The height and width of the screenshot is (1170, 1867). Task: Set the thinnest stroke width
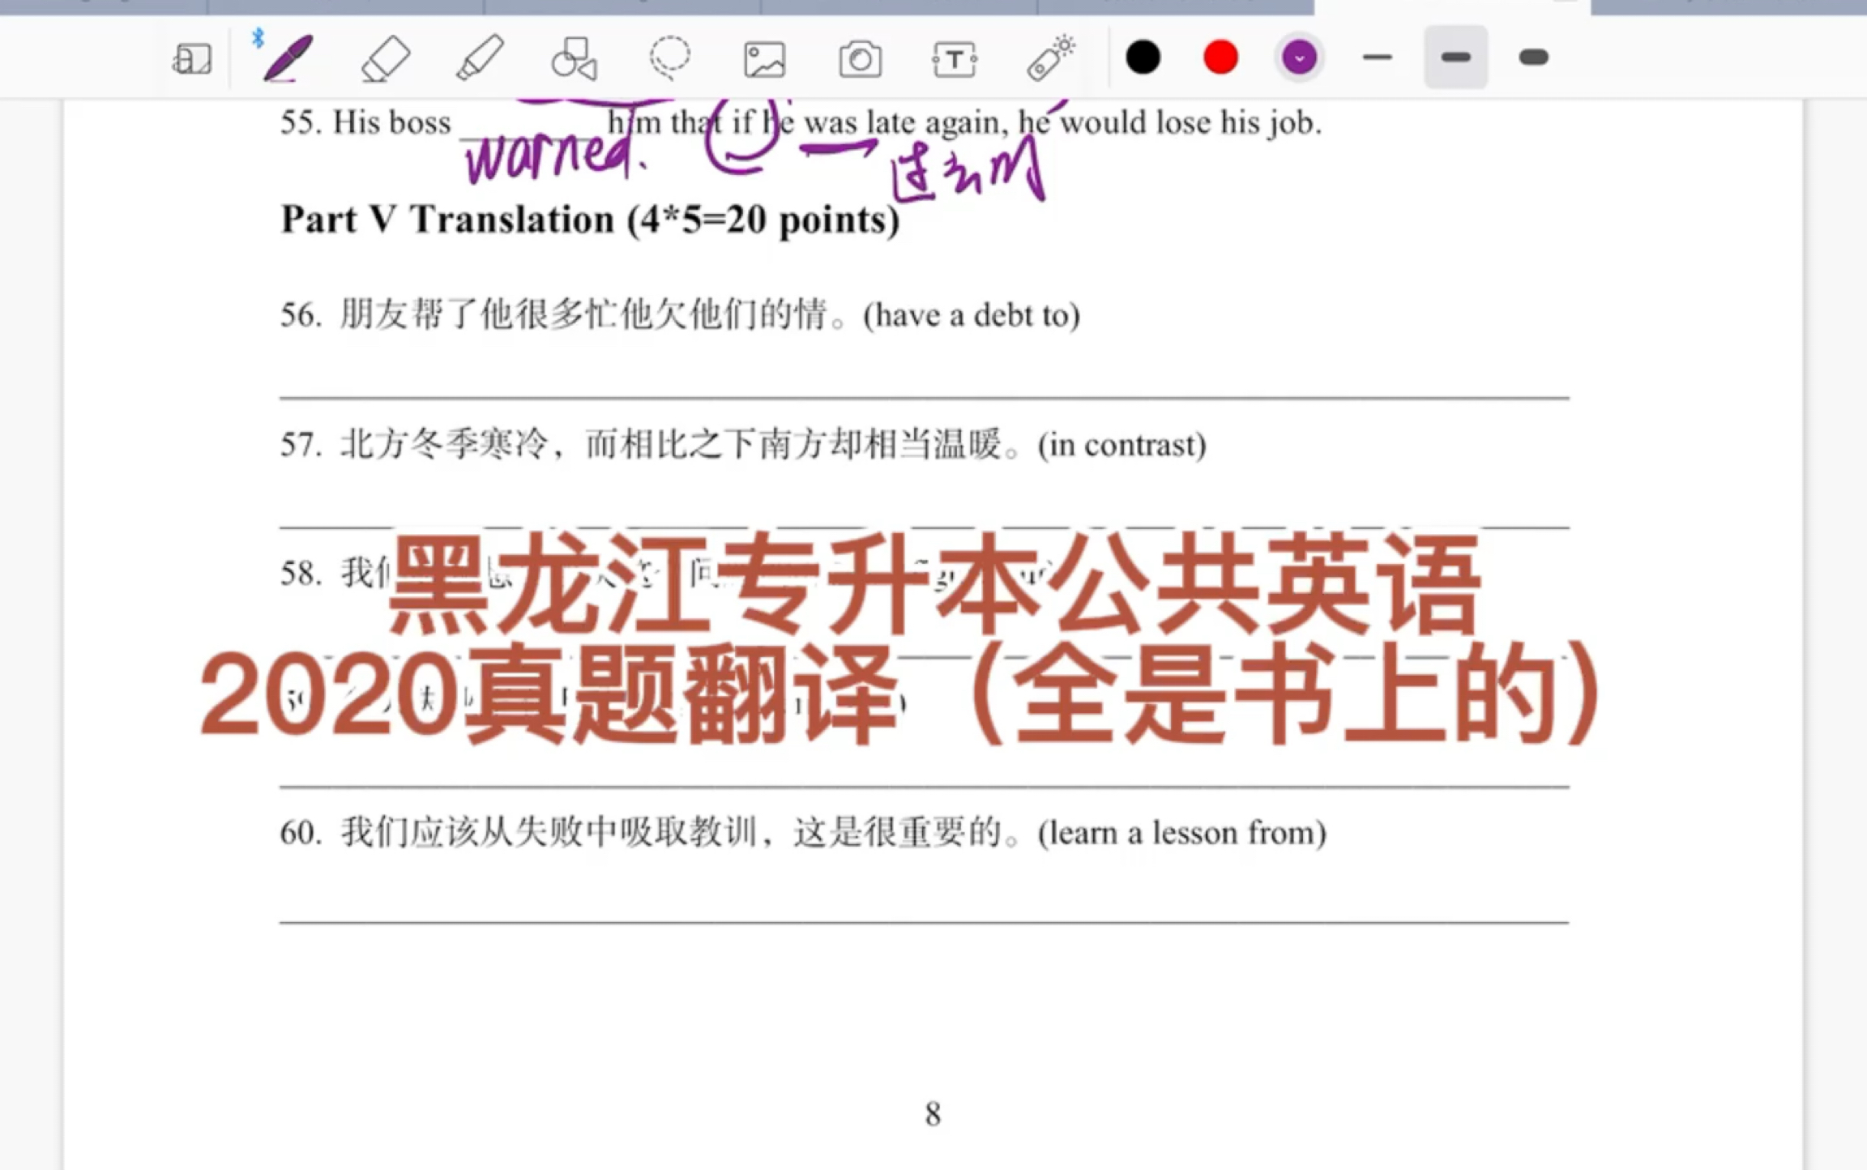pos(1378,58)
